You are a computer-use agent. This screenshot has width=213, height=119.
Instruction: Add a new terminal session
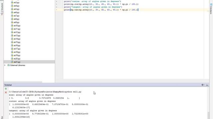(x=6, y=89)
